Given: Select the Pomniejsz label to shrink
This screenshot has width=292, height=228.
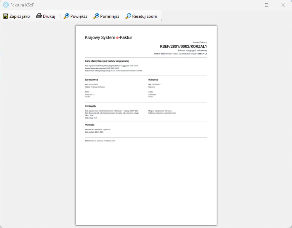Looking at the screenshot, I should pos(110,16).
